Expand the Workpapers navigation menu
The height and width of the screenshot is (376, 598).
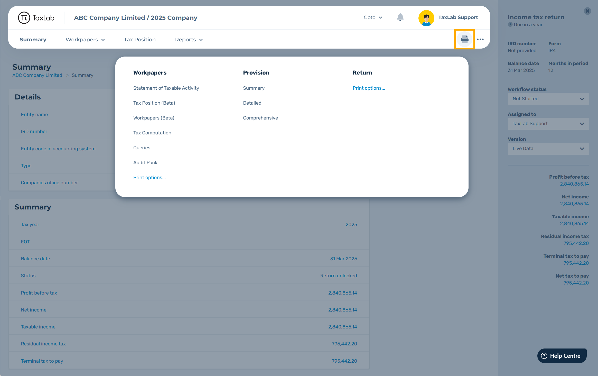(x=85, y=40)
